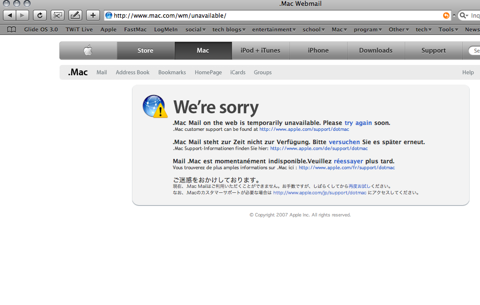
Task: Expand the program bookmarks folder
Action: tap(368, 30)
